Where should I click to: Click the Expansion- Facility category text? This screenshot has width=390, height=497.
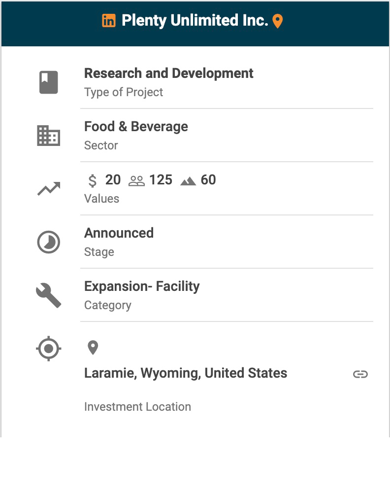click(142, 286)
